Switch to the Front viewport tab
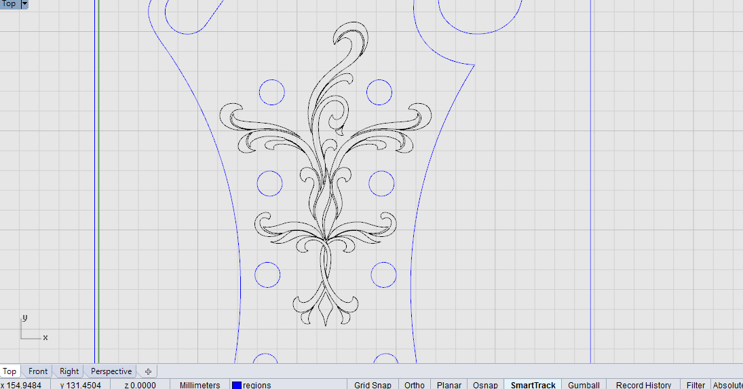Image resolution: width=743 pixels, height=389 pixels. pos(38,371)
